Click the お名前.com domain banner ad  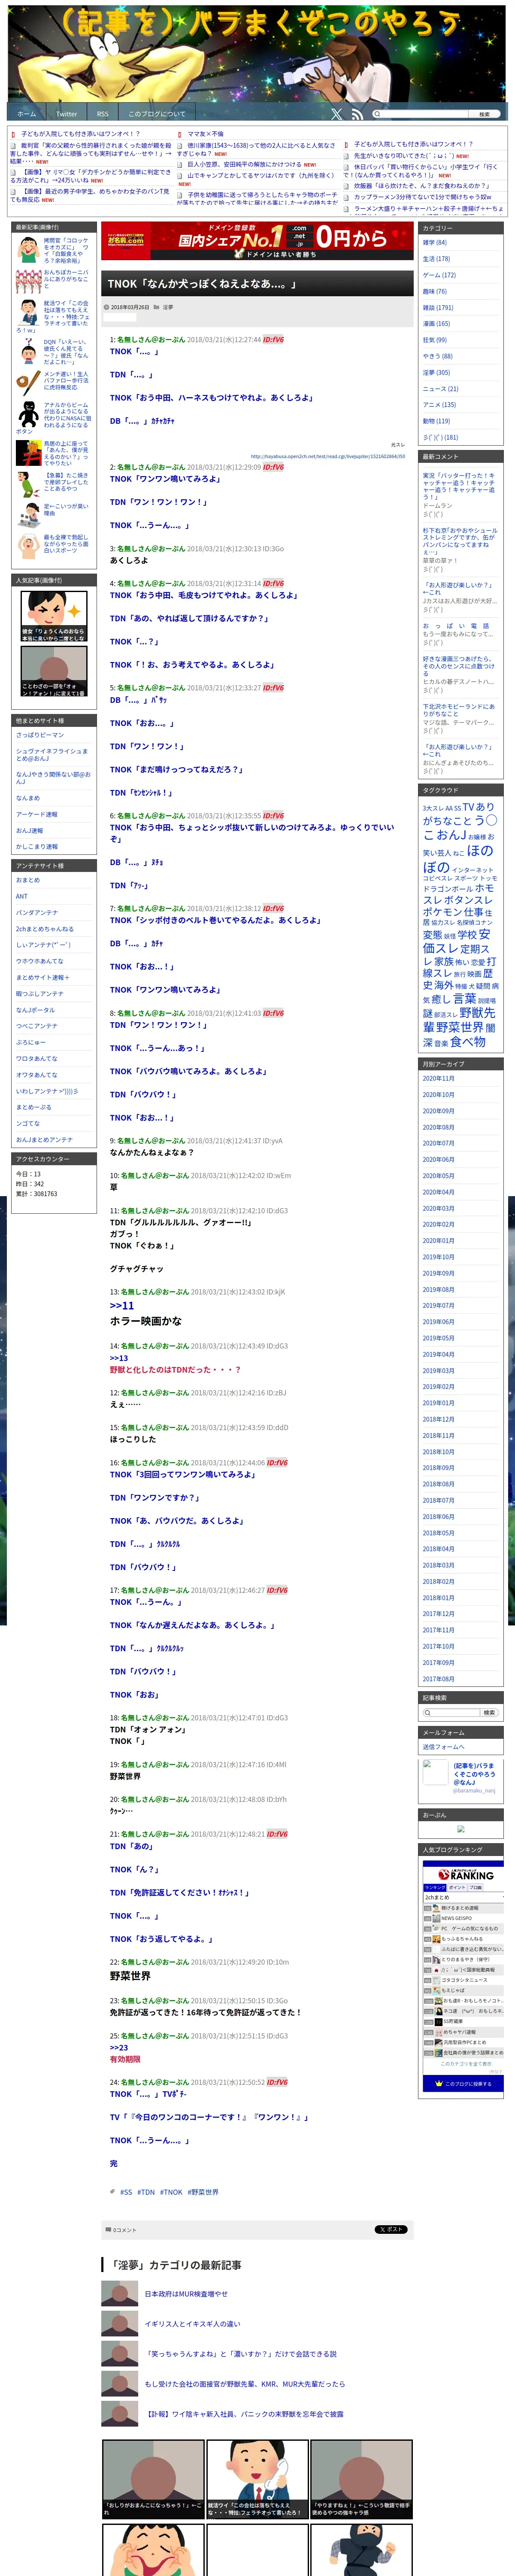pos(256,241)
